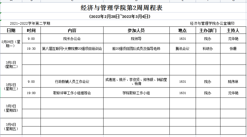Select the 主持人 header cell
The image size is (247, 137).
[x=233, y=30]
